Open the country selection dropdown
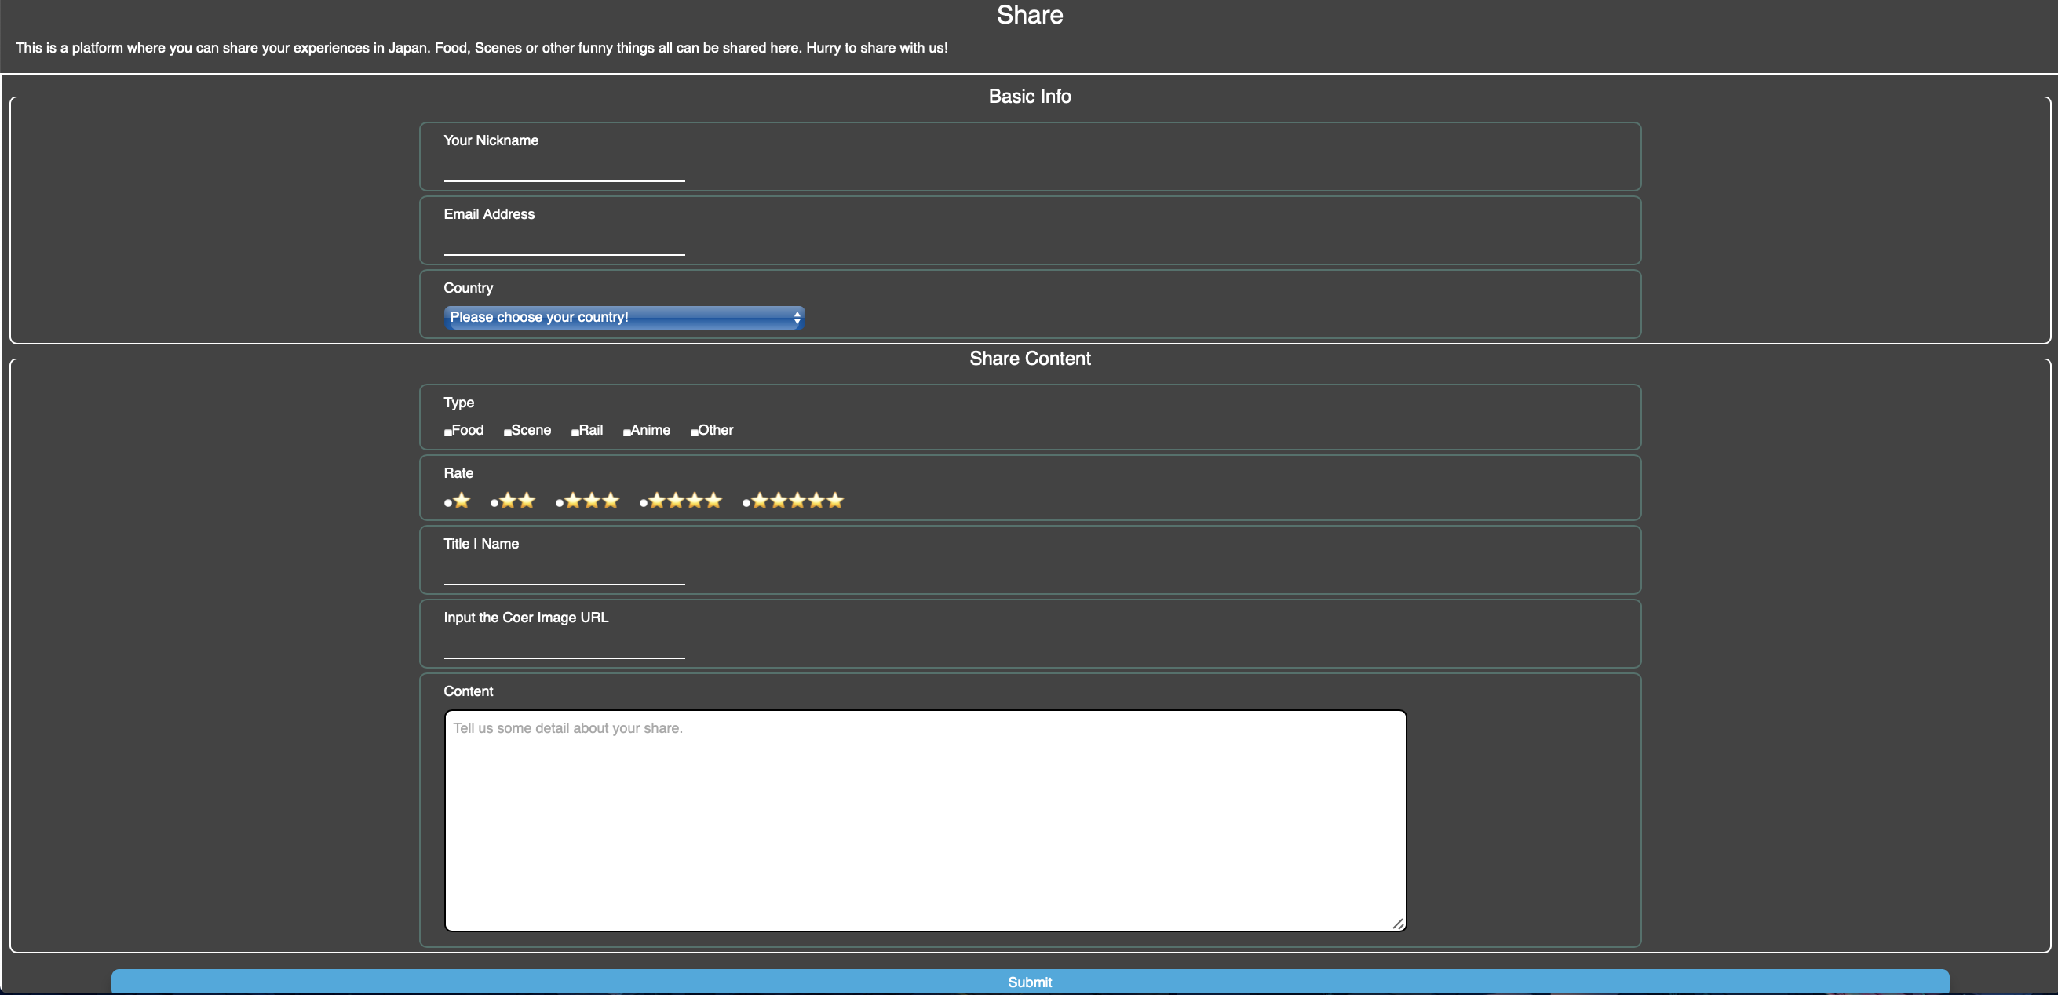 (623, 317)
